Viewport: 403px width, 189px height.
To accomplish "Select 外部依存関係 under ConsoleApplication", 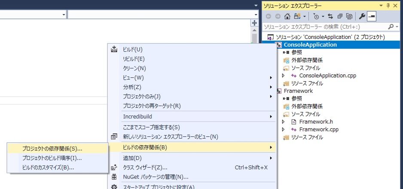I will click(307, 60).
